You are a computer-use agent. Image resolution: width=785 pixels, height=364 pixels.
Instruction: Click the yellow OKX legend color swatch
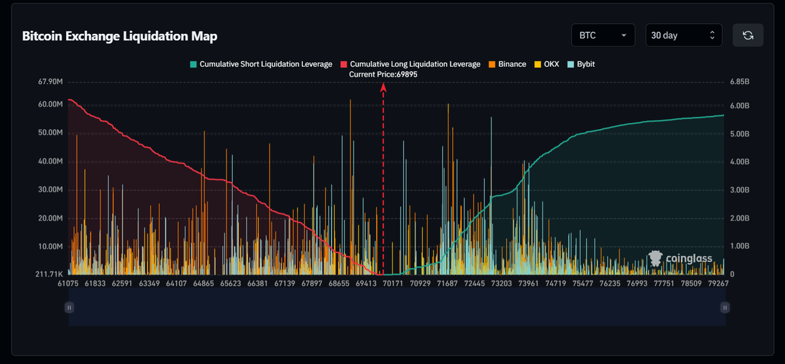(538, 64)
